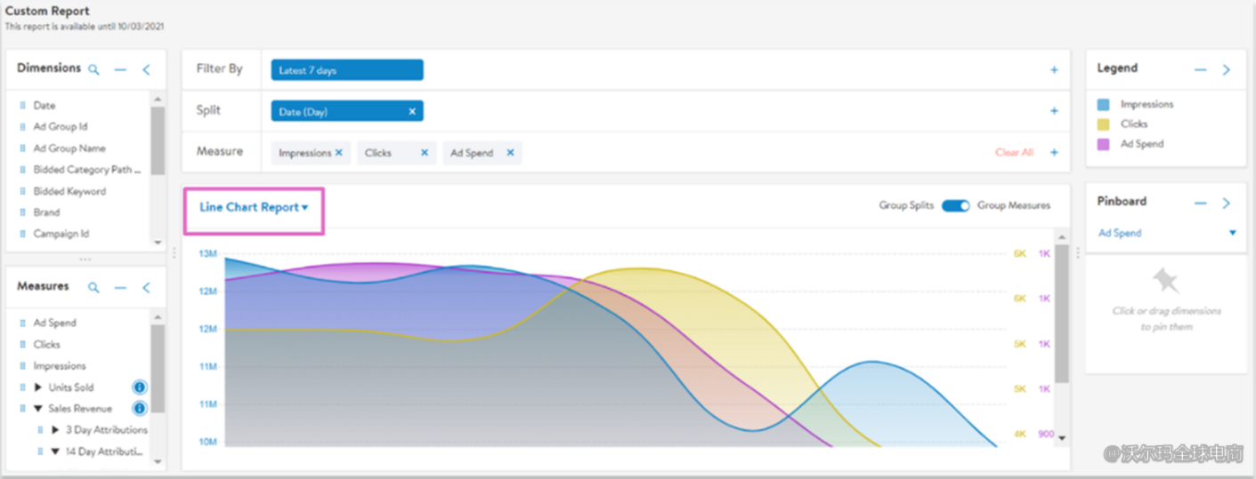Open the Line Chart Report dropdown
This screenshot has width=1256, height=479.
click(x=254, y=207)
